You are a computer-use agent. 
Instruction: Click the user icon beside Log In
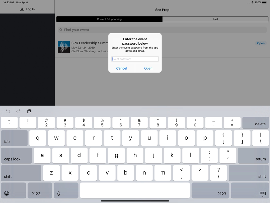point(22,9)
